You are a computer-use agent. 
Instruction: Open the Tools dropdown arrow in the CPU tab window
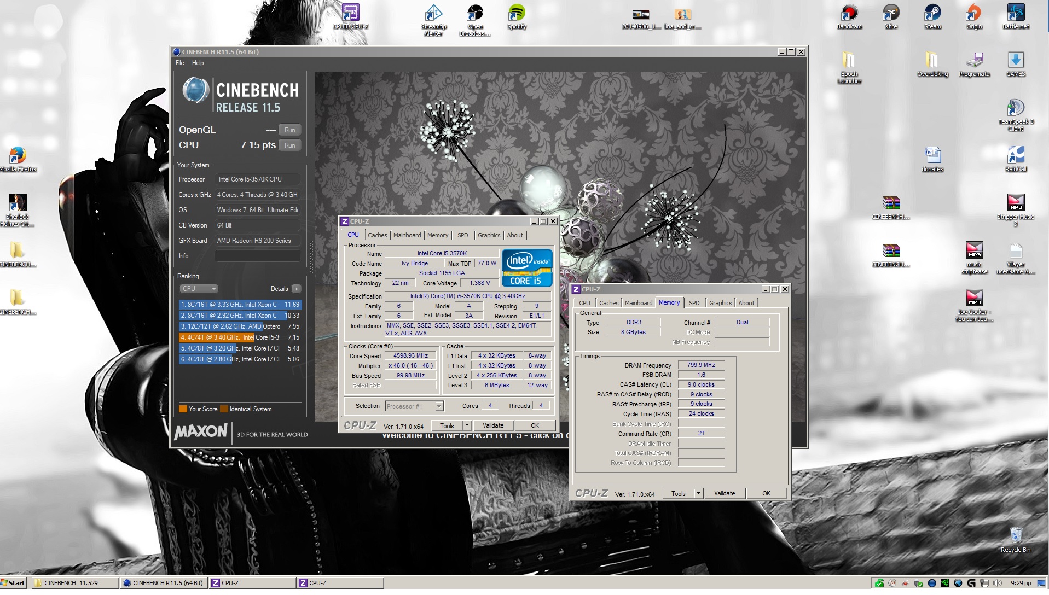pyautogui.click(x=467, y=425)
